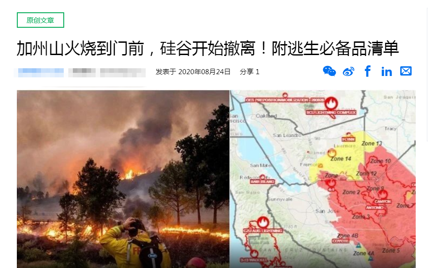The image size is (428, 268).
Task: Click the publish date 2020年08月24日
Action: (204, 72)
